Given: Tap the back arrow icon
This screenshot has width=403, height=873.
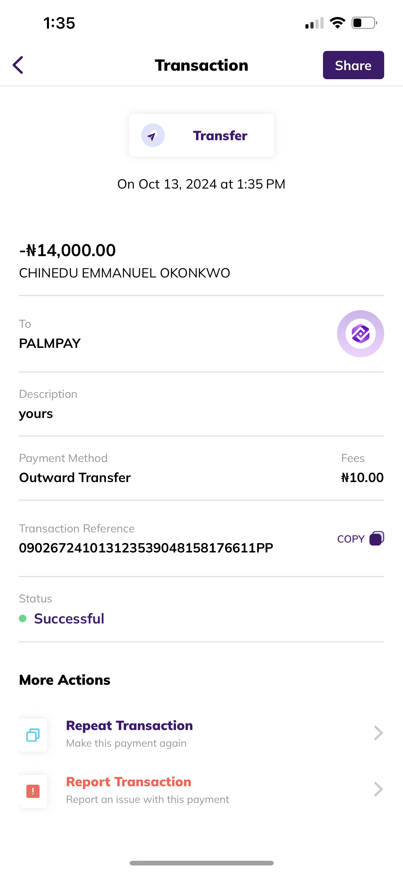Looking at the screenshot, I should coord(18,65).
